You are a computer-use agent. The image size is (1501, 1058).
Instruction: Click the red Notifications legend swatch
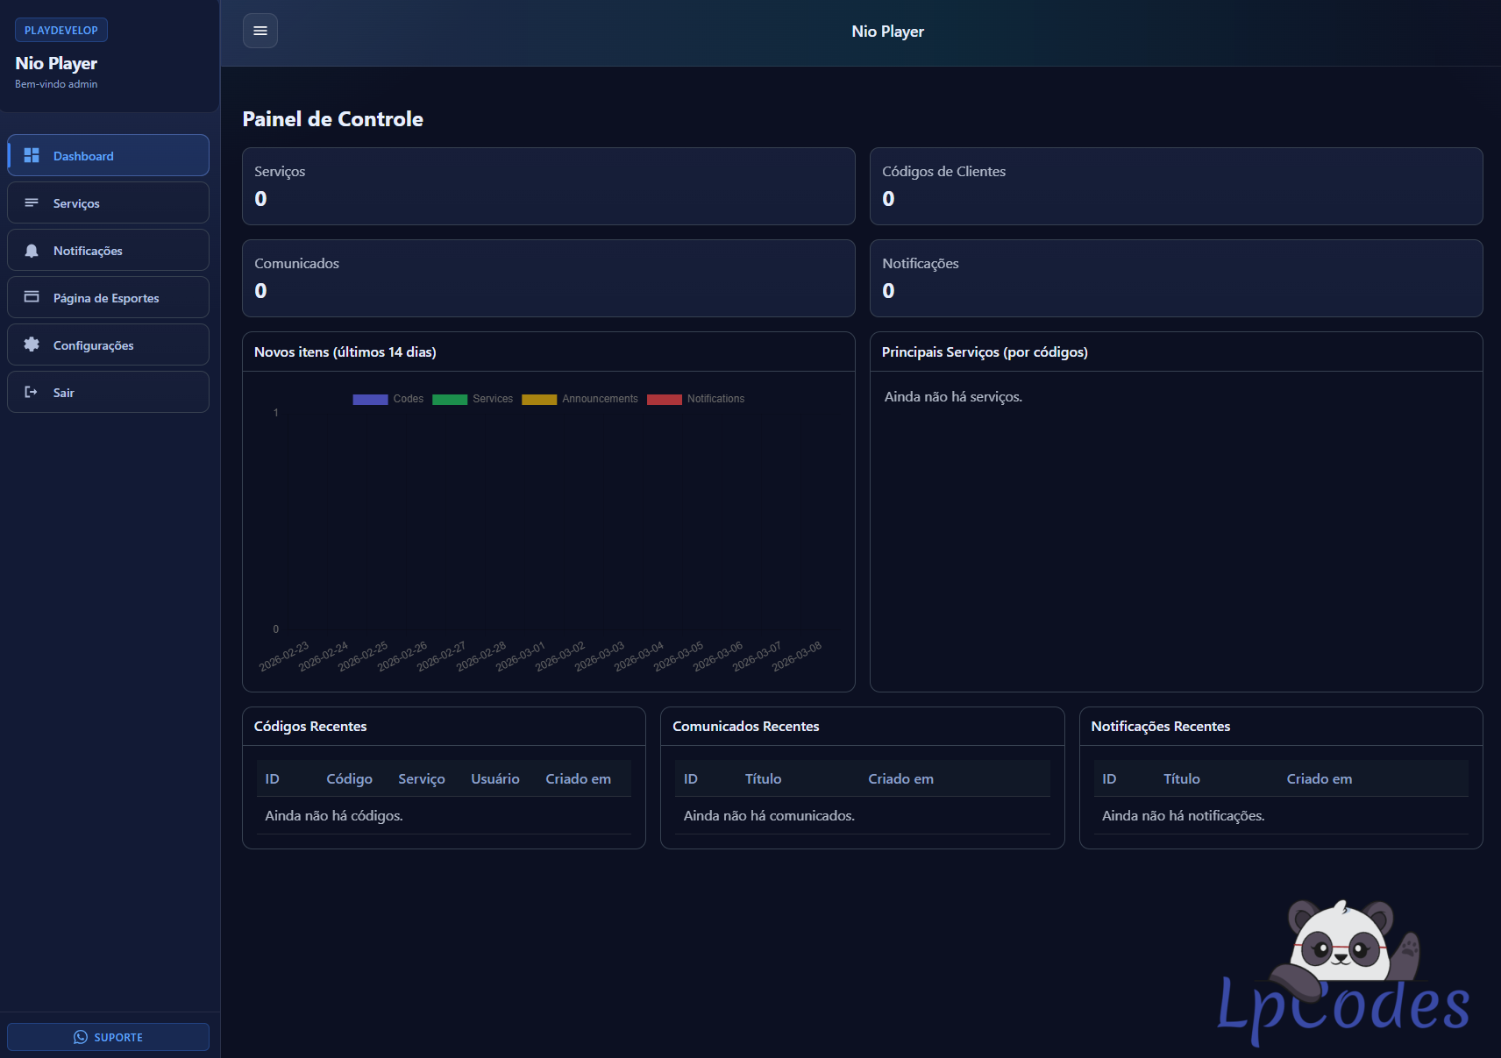(x=665, y=399)
